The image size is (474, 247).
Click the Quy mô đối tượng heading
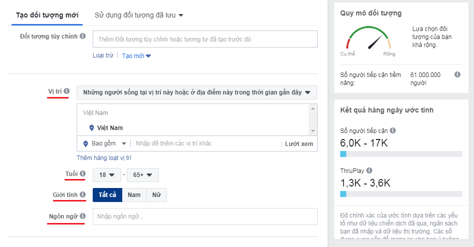point(371,13)
